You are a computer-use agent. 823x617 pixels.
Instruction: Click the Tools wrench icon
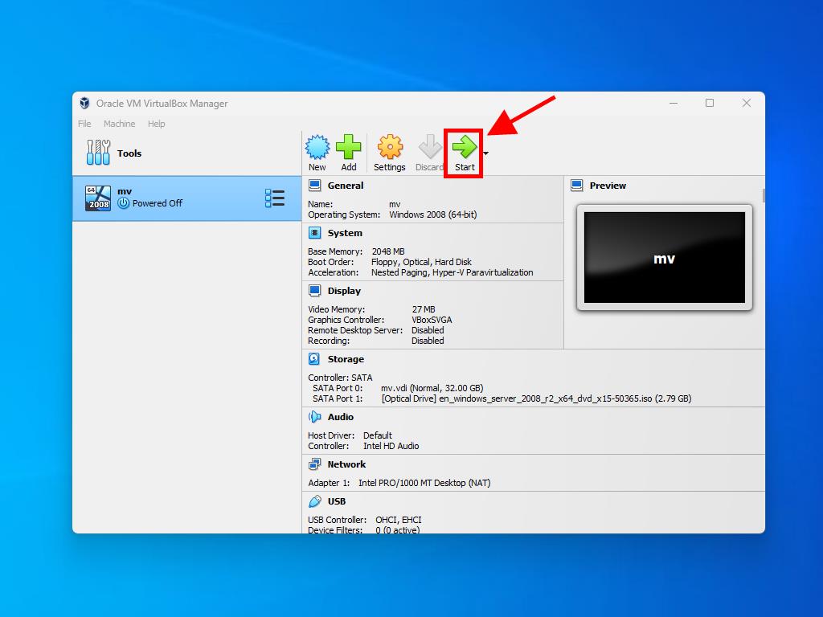point(98,153)
